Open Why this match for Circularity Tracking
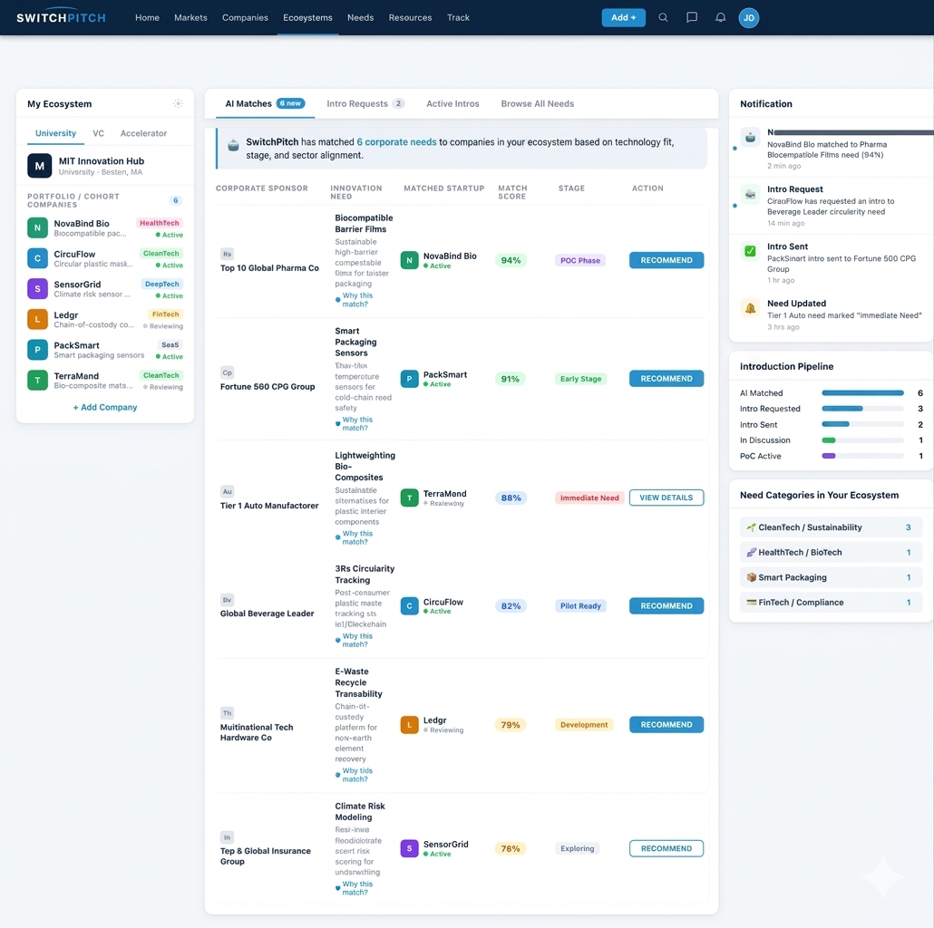This screenshot has width=934, height=928. click(356, 640)
